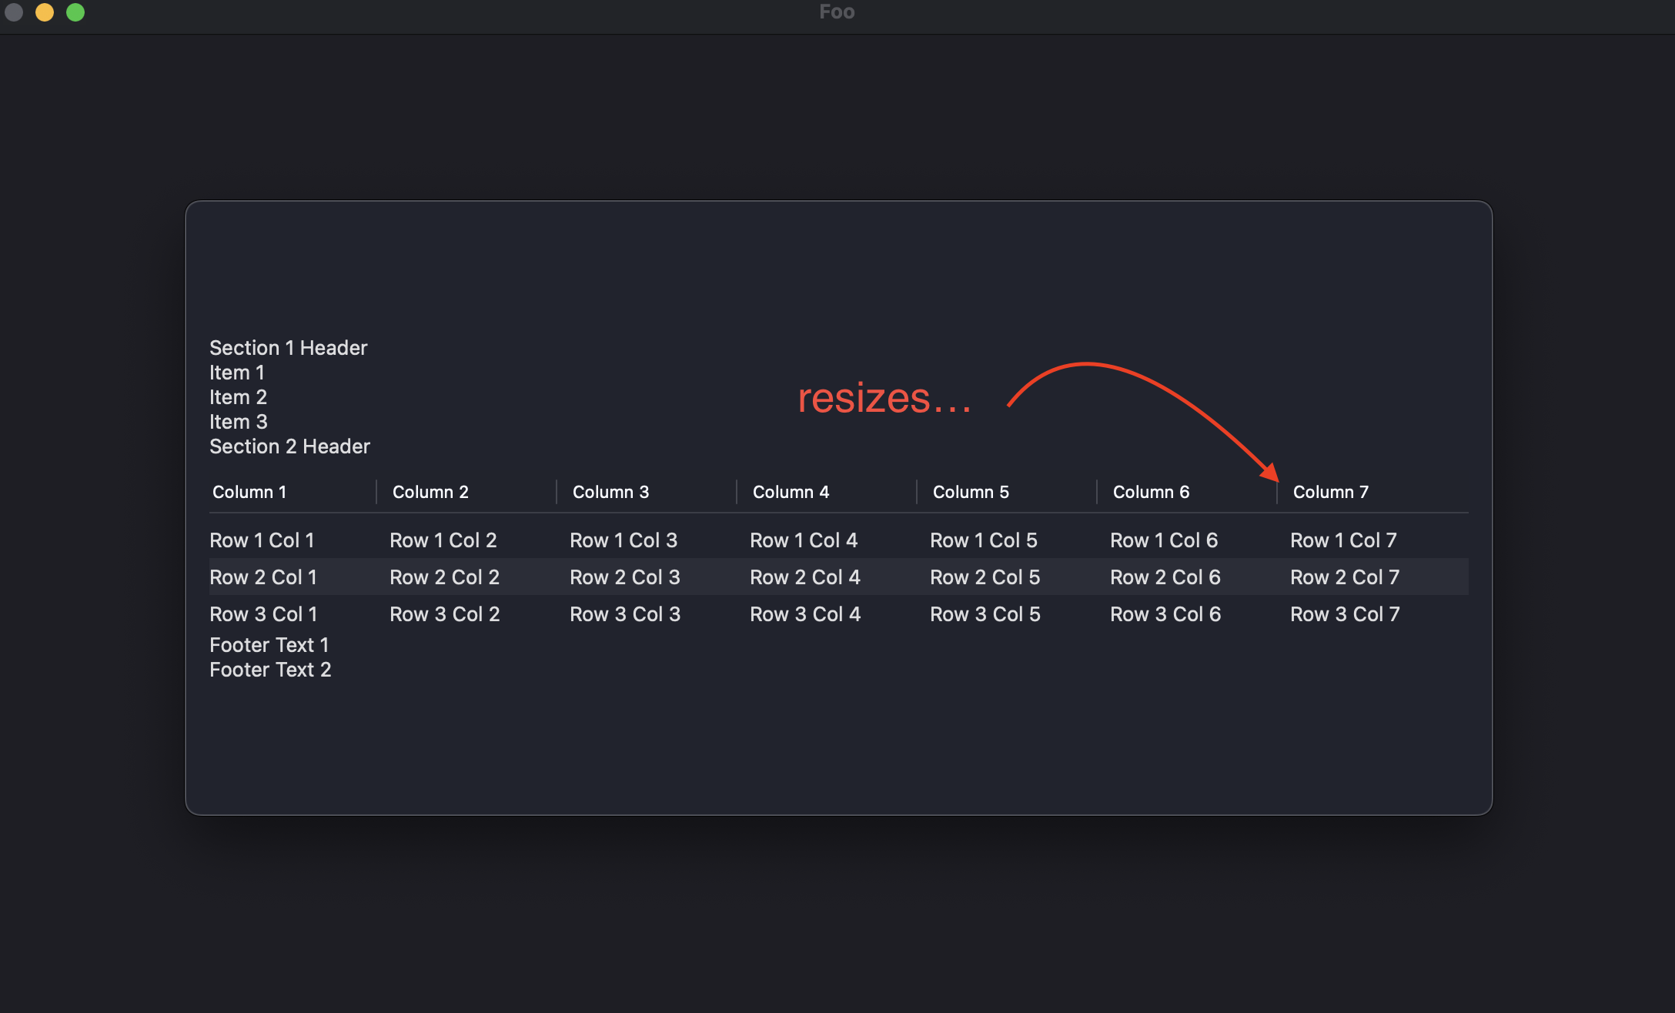Viewport: 1675px width, 1013px height.
Task: Click the Column 5 table header
Action: click(971, 492)
